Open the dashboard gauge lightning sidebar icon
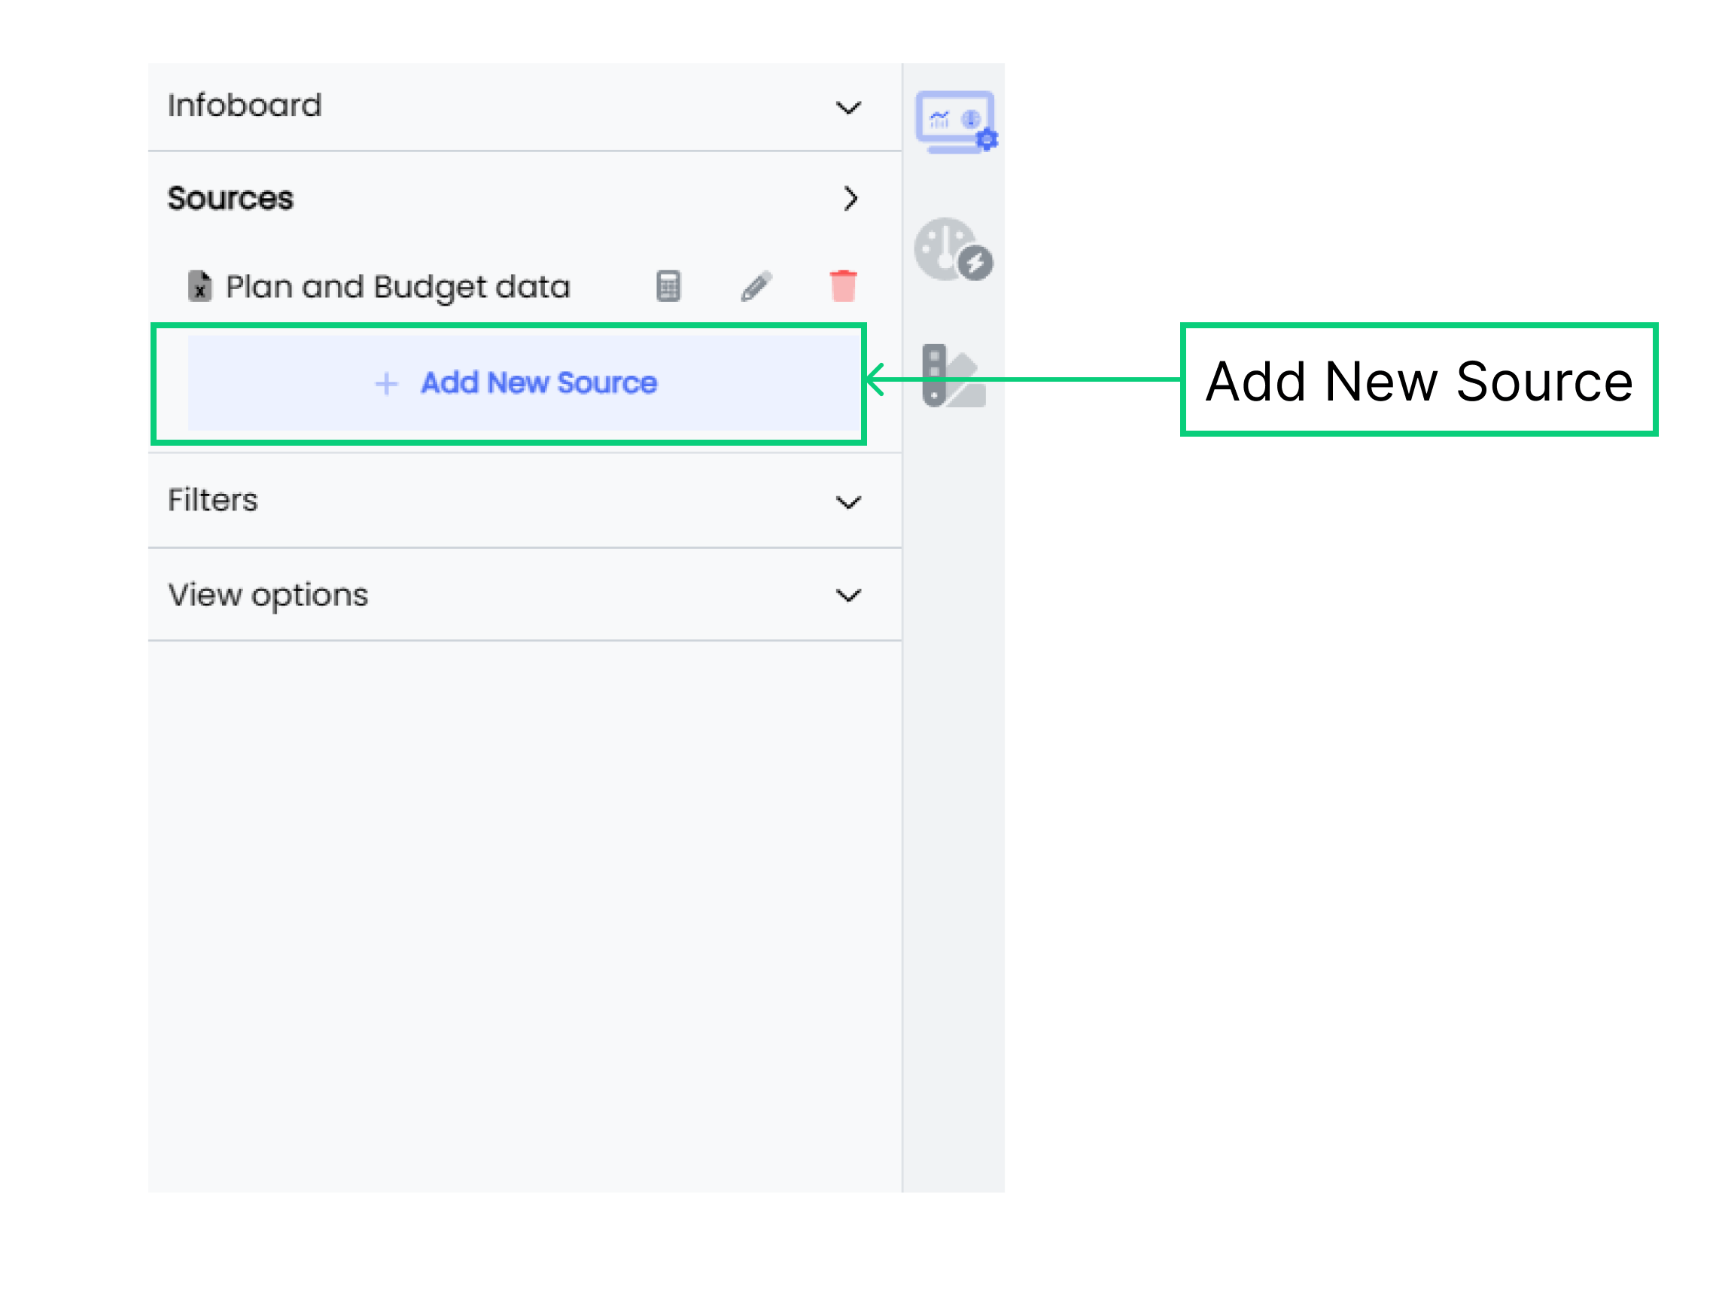This screenshot has height=1310, width=1713. click(952, 249)
